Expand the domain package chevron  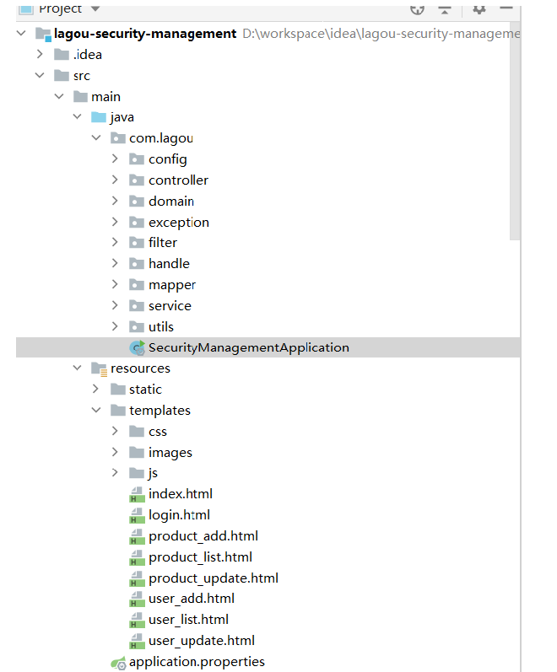tap(115, 201)
